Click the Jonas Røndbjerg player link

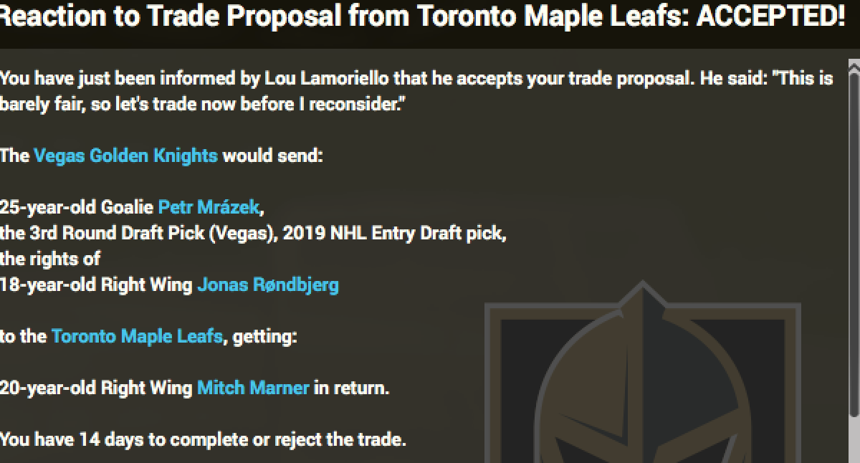coord(268,285)
